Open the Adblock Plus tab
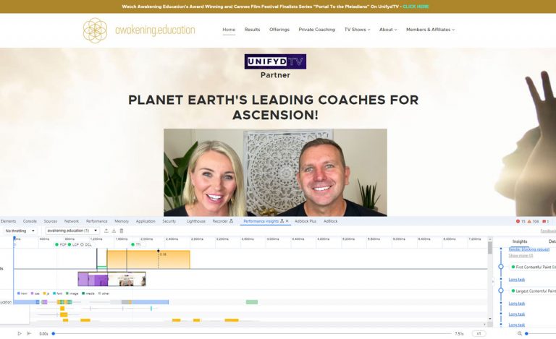The image size is (556, 339). (x=306, y=221)
